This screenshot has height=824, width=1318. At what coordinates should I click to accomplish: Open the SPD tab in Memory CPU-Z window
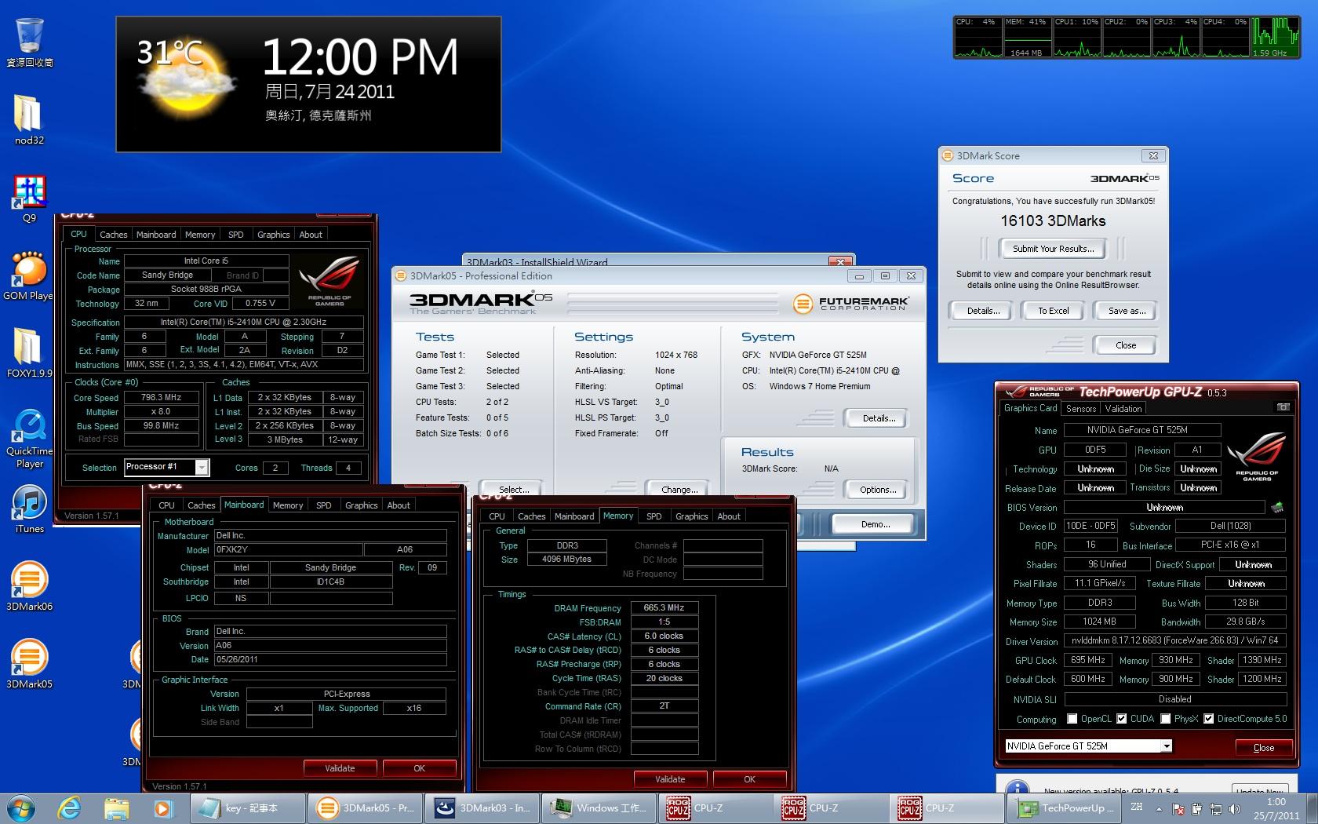click(x=654, y=516)
